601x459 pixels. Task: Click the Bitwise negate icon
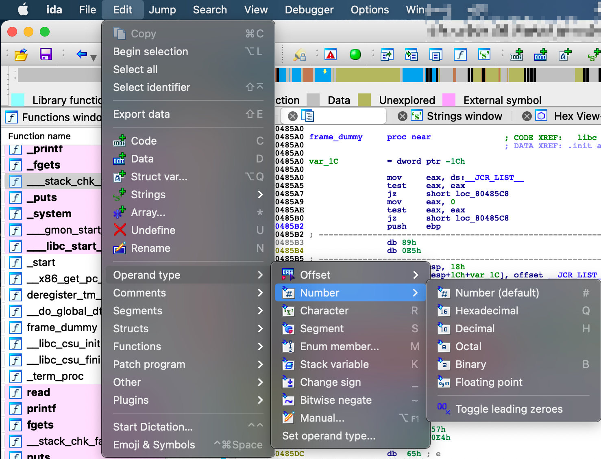click(x=288, y=400)
